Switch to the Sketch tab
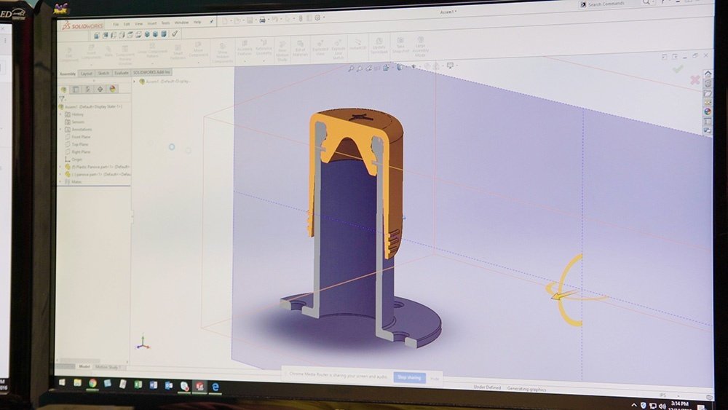This screenshot has height=410, width=728. pyautogui.click(x=103, y=73)
